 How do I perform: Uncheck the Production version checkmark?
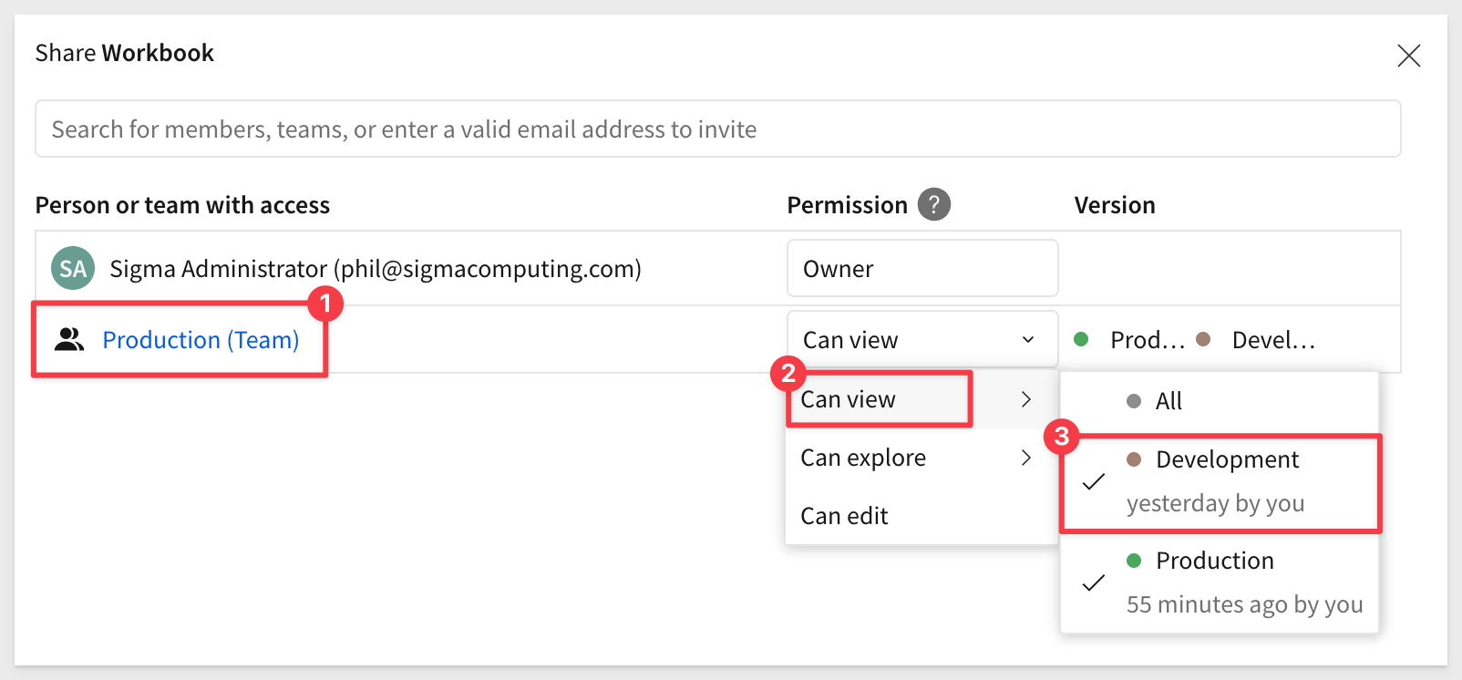pyautogui.click(x=1094, y=582)
